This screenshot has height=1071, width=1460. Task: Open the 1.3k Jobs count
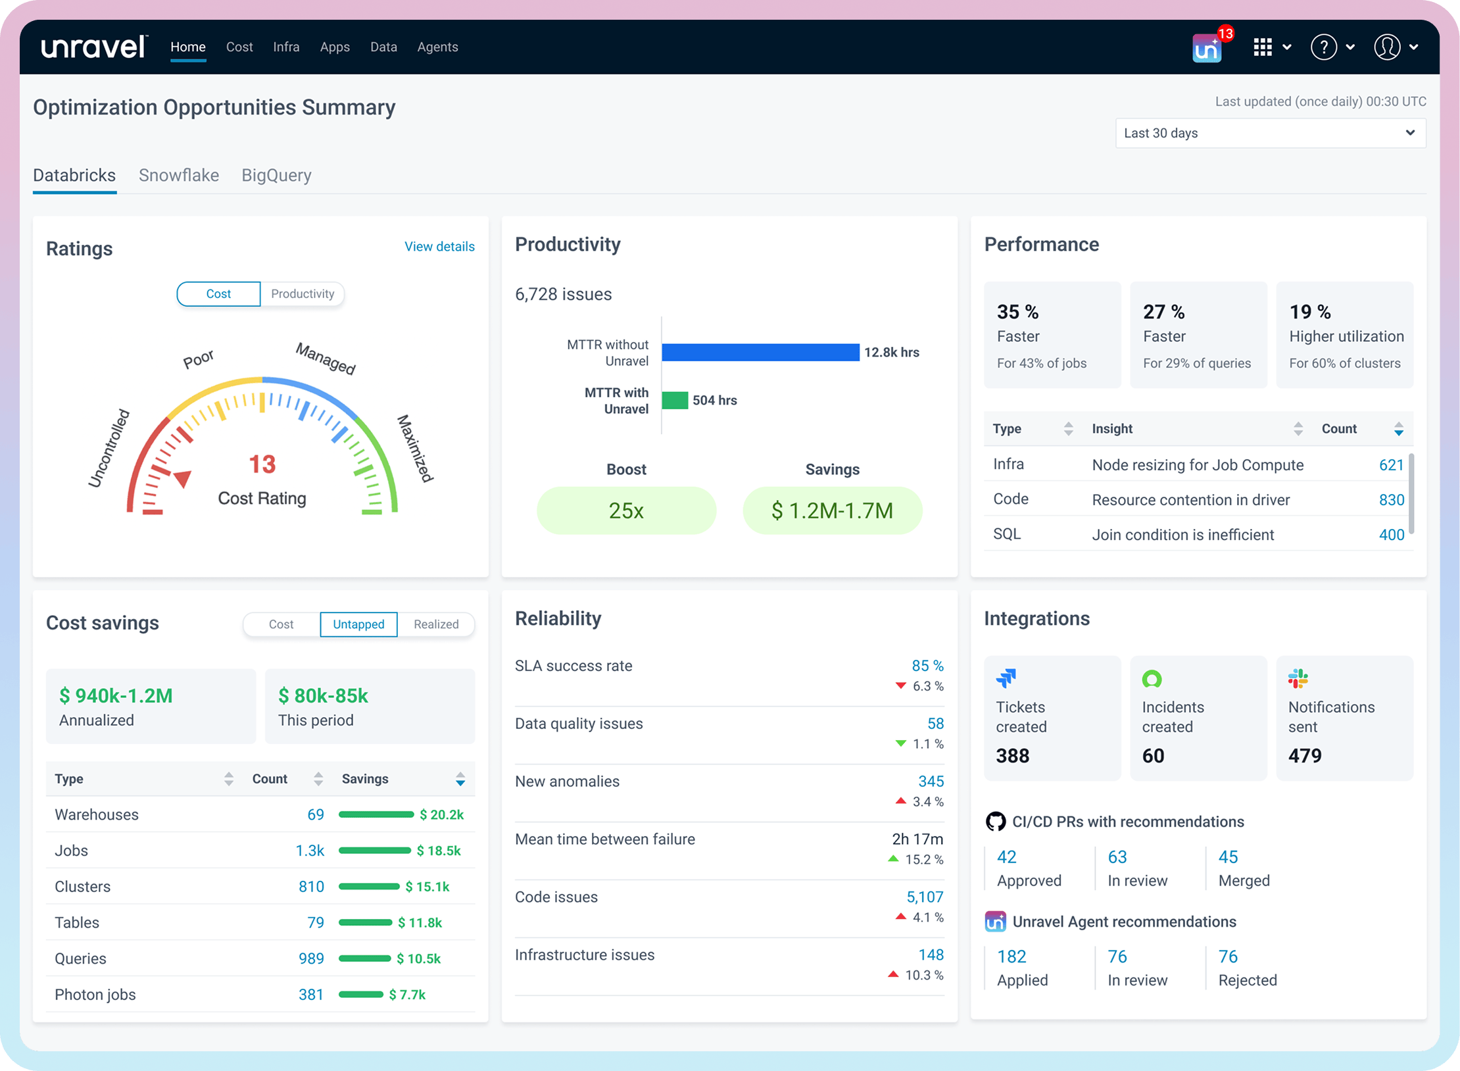(x=309, y=850)
